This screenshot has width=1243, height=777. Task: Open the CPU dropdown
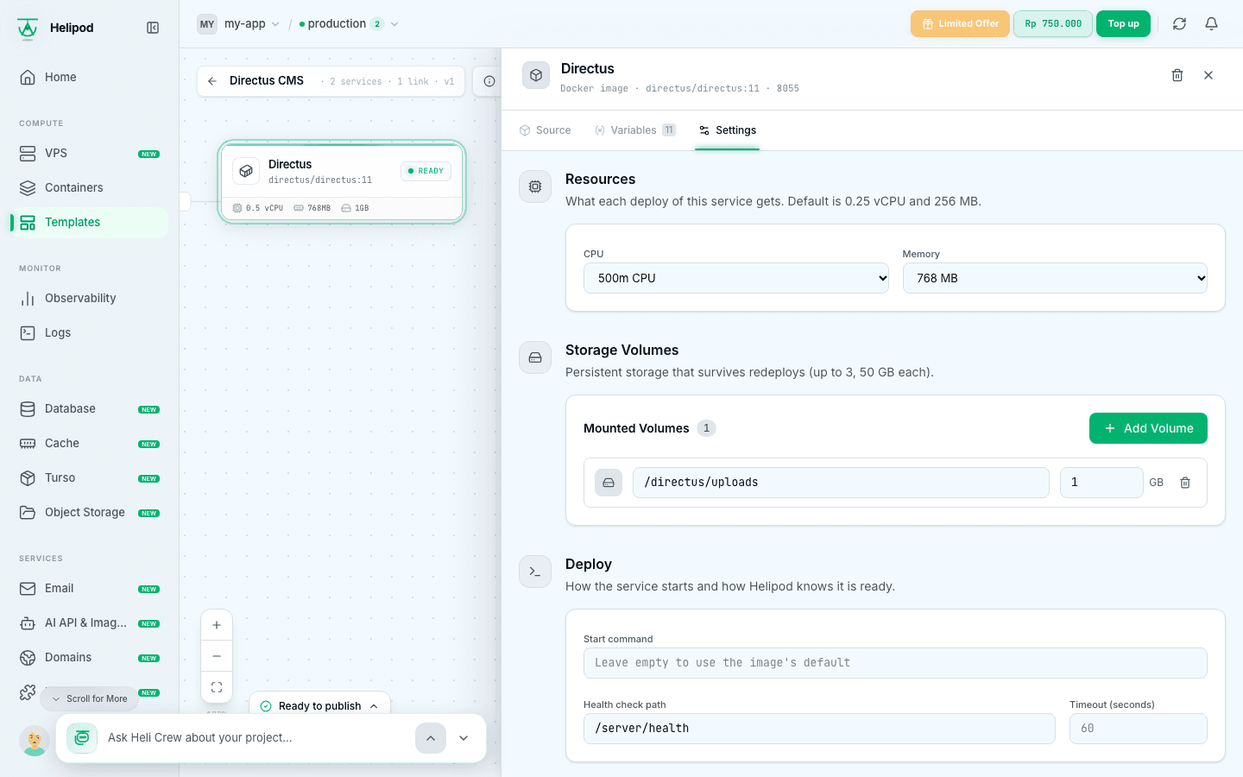coord(736,278)
